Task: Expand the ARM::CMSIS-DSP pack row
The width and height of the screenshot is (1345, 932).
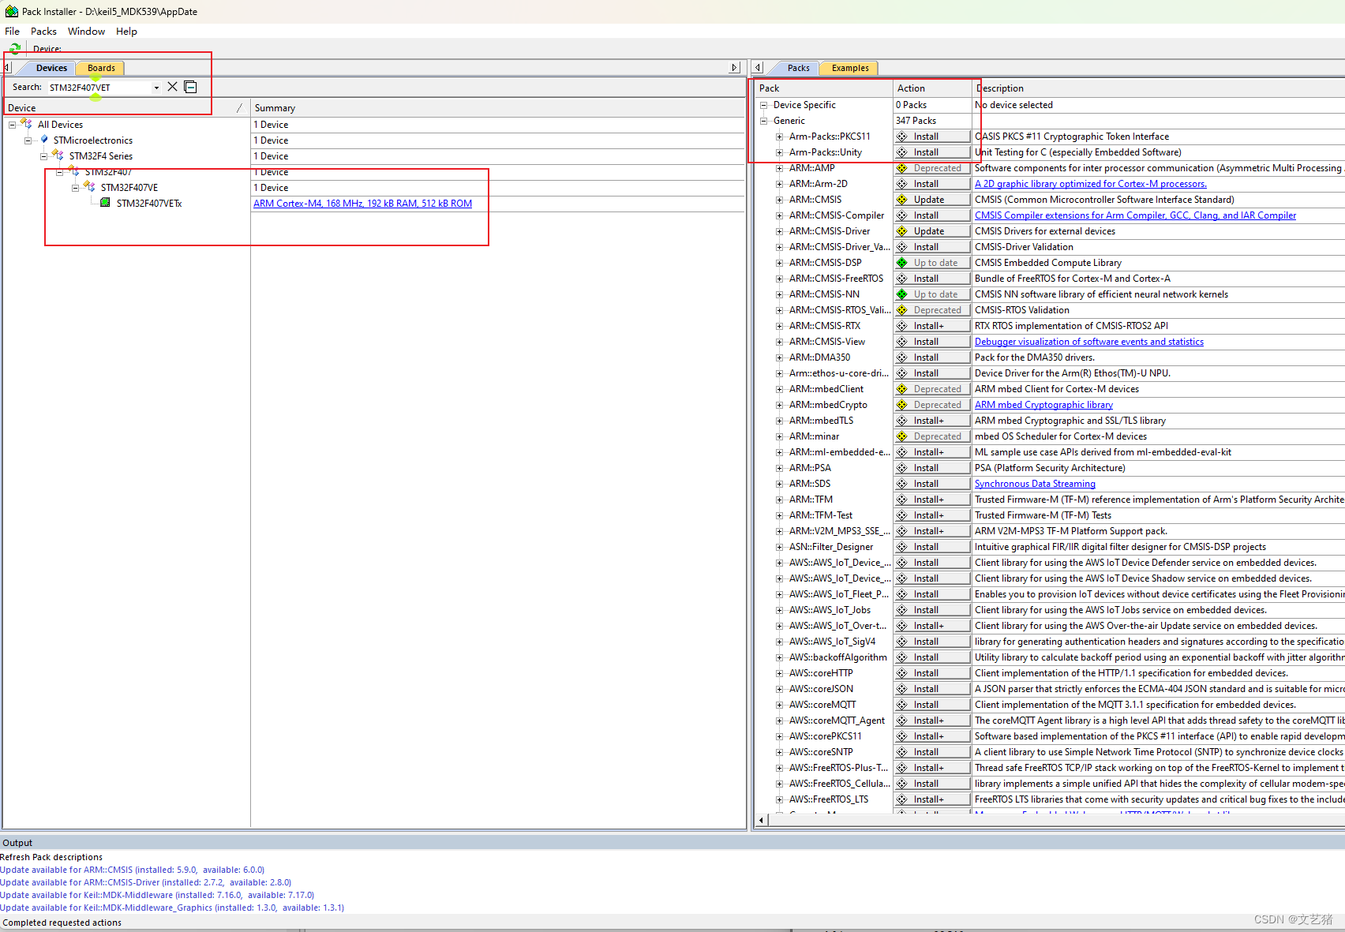Action: click(x=779, y=263)
